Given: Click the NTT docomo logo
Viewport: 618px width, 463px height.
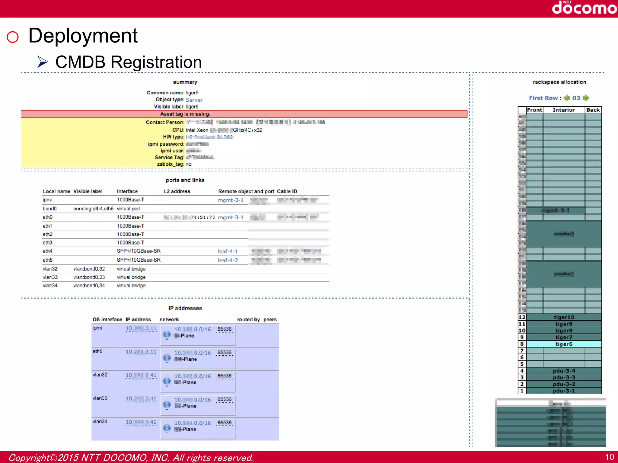Looking at the screenshot, I should click(x=584, y=8).
